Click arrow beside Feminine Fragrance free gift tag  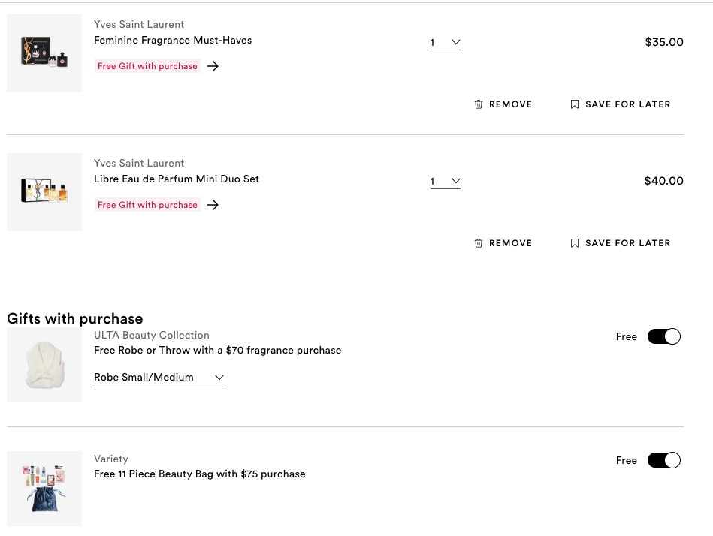point(213,66)
